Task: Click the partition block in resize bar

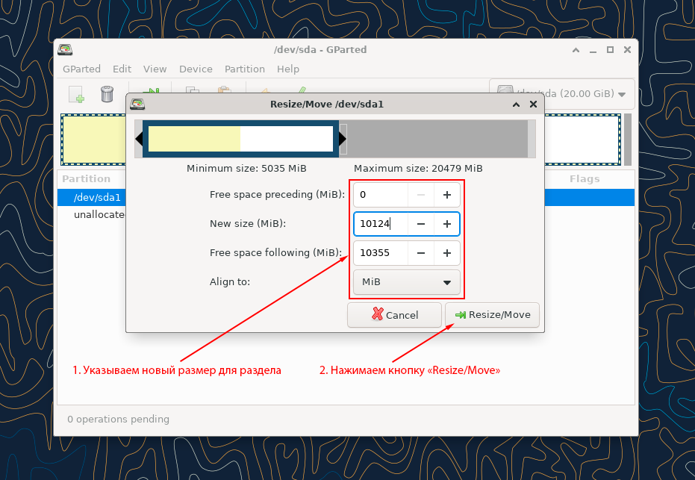Action: pos(240,139)
